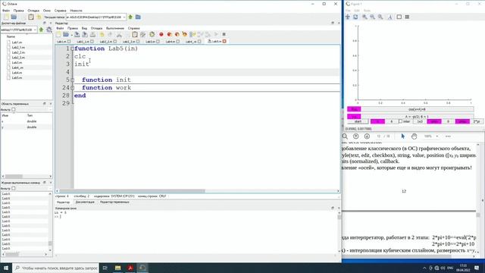Viewport: 485px width, 273px height.
Task: Open the Файл menu in Octave main menu bar
Action: 6,11
